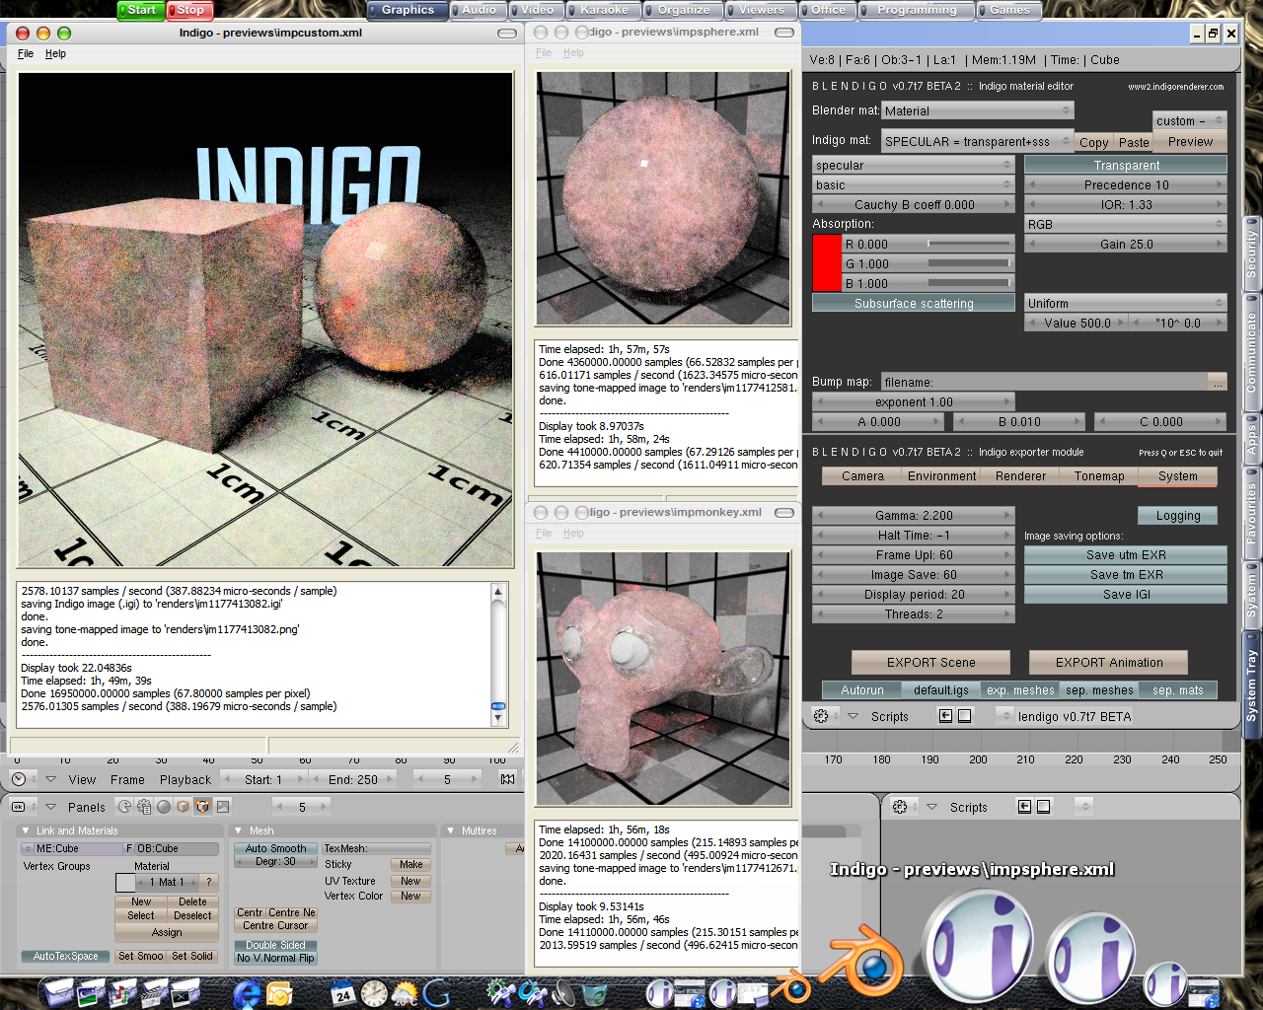1263x1010 pixels.
Task: Enable the Autorun toggle
Action: (x=862, y=690)
